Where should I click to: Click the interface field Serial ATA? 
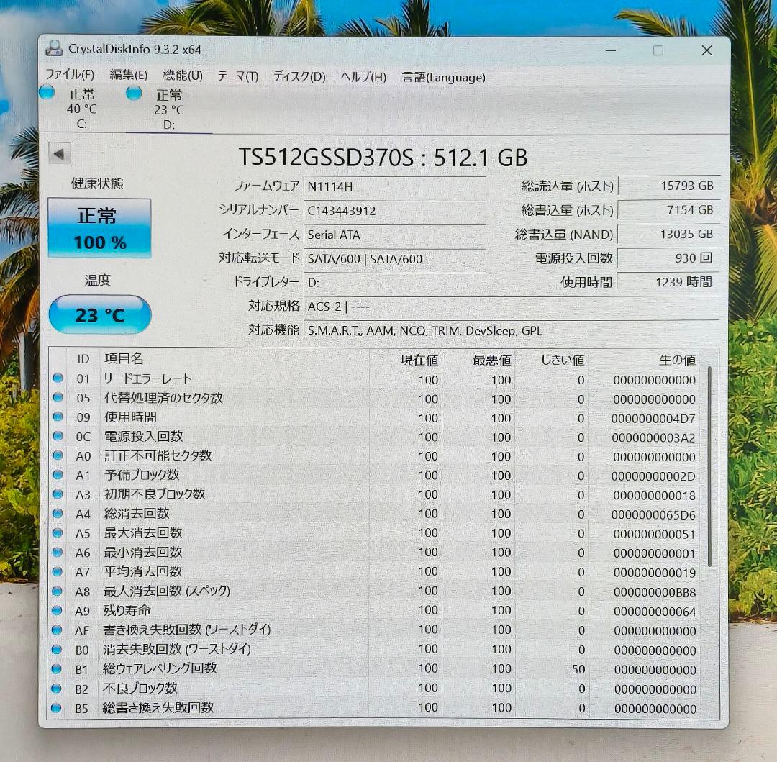(x=394, y=235)
